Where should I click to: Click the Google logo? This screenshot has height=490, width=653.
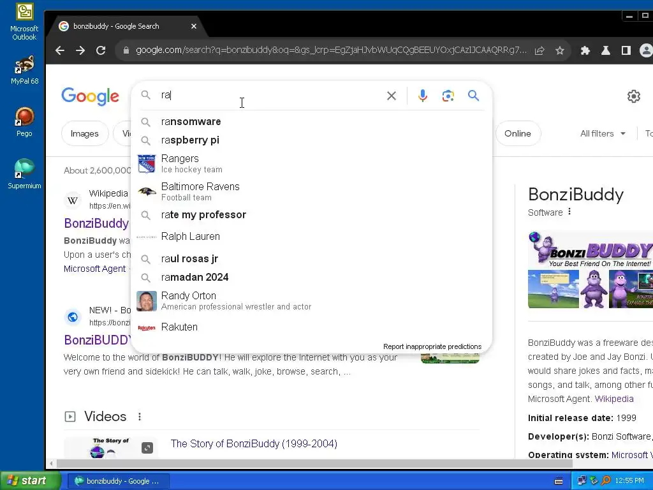pos(91,96)
